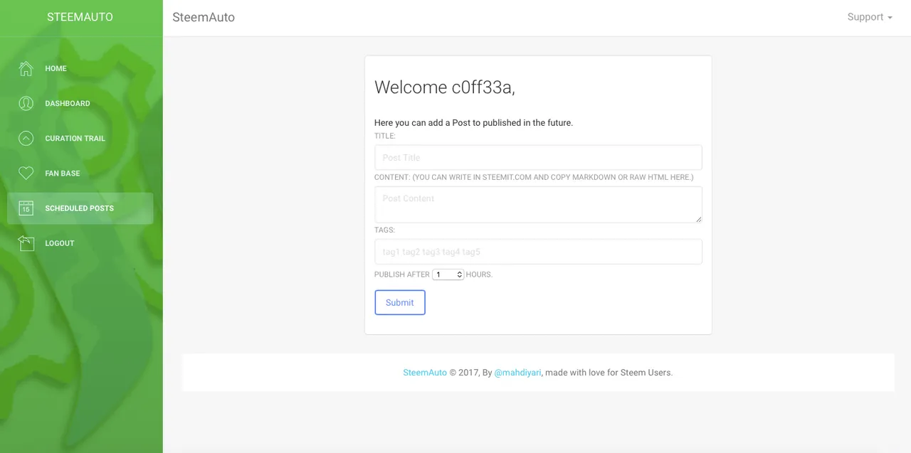This screenshot has height=453, width=911.
Task: Focus the Post Title input field
Action: pyautogui.click(x=538, y=157)
